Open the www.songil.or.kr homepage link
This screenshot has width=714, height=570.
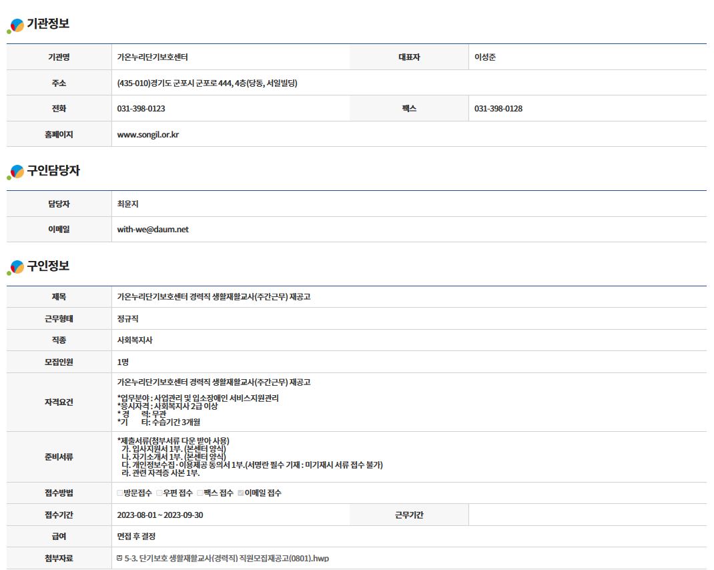(147, 134)
